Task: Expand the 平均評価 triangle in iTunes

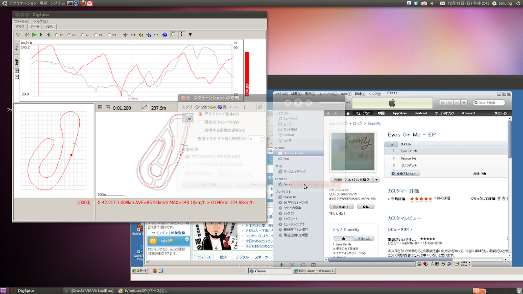Action: pyautogui.click(x=389, y=199)
